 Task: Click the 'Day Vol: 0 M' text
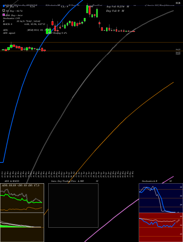pos(115,11)
